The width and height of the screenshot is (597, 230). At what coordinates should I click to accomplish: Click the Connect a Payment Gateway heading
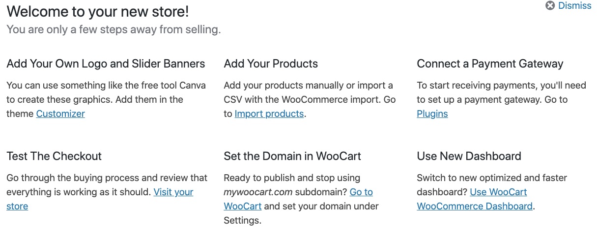[490, 64]
